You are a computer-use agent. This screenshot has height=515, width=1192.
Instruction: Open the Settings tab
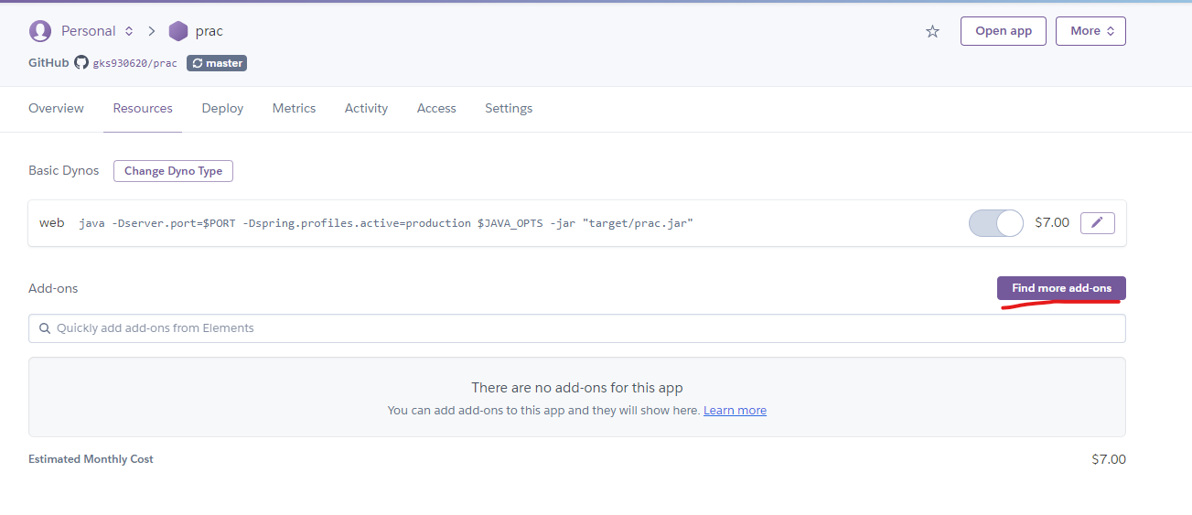(509, 108)
